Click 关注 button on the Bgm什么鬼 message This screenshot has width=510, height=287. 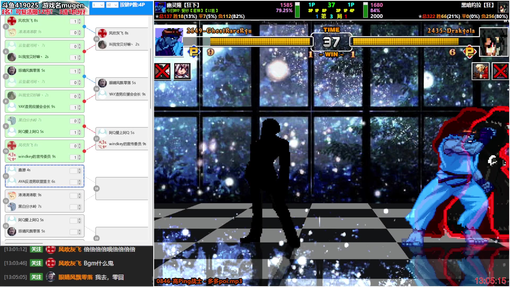tap(36, 263)
